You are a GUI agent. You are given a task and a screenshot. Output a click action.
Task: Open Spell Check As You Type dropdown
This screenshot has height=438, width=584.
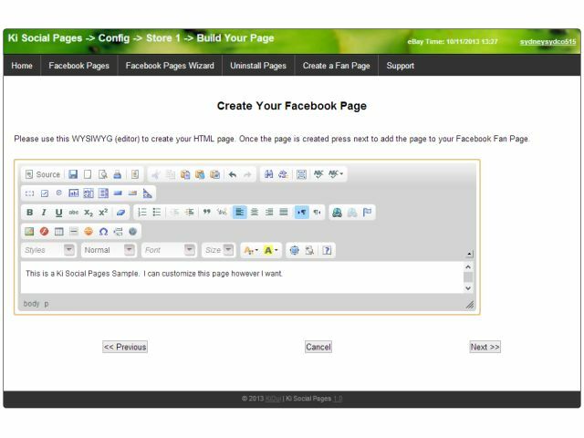[336, 174]
